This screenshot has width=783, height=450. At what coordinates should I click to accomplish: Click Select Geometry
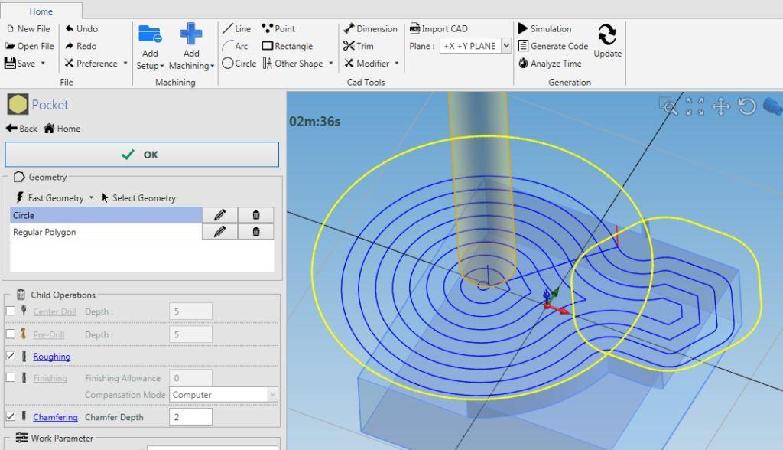click(x=139, y=198)
